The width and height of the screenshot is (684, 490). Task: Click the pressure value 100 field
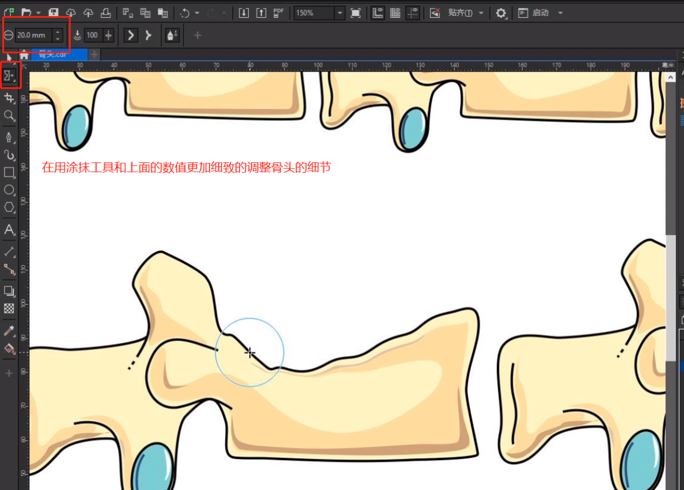(x=93, y=35)
